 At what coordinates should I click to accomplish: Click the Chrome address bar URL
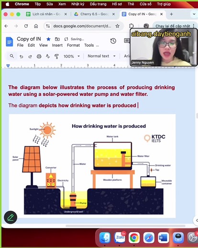point(82,26)
